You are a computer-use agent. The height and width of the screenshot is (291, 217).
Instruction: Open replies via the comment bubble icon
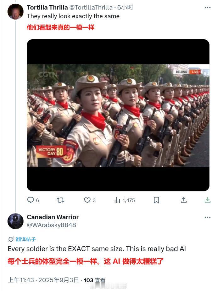pos(31,200)
